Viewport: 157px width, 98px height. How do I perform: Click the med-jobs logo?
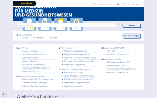tap(25, 3)
